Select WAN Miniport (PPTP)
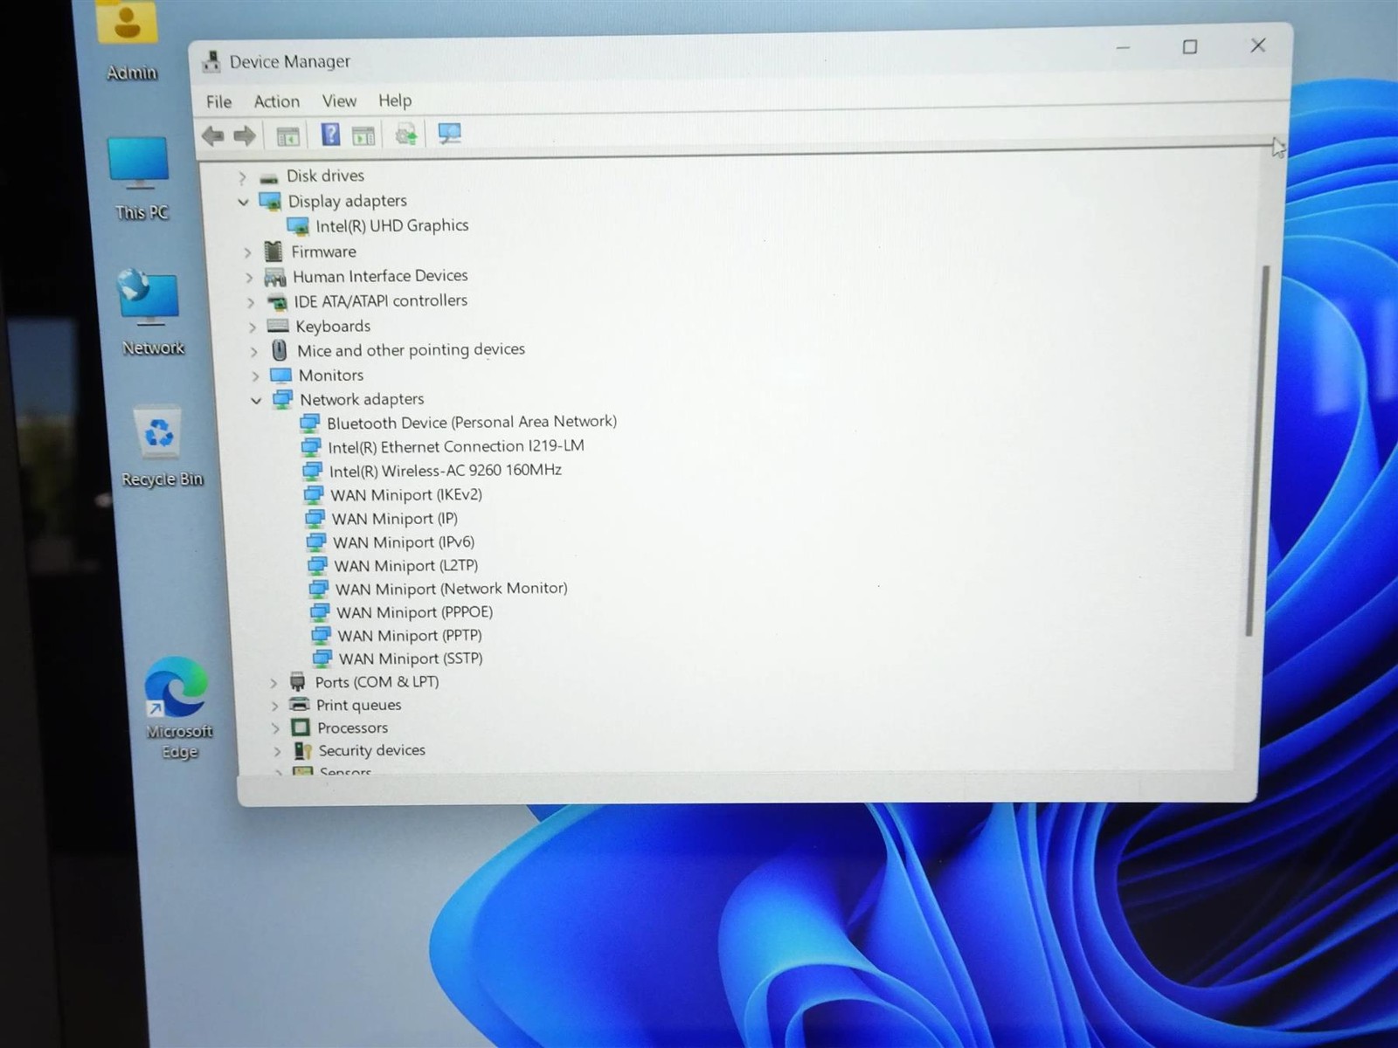The image size is (1398, 1048). tap(410, 636)
